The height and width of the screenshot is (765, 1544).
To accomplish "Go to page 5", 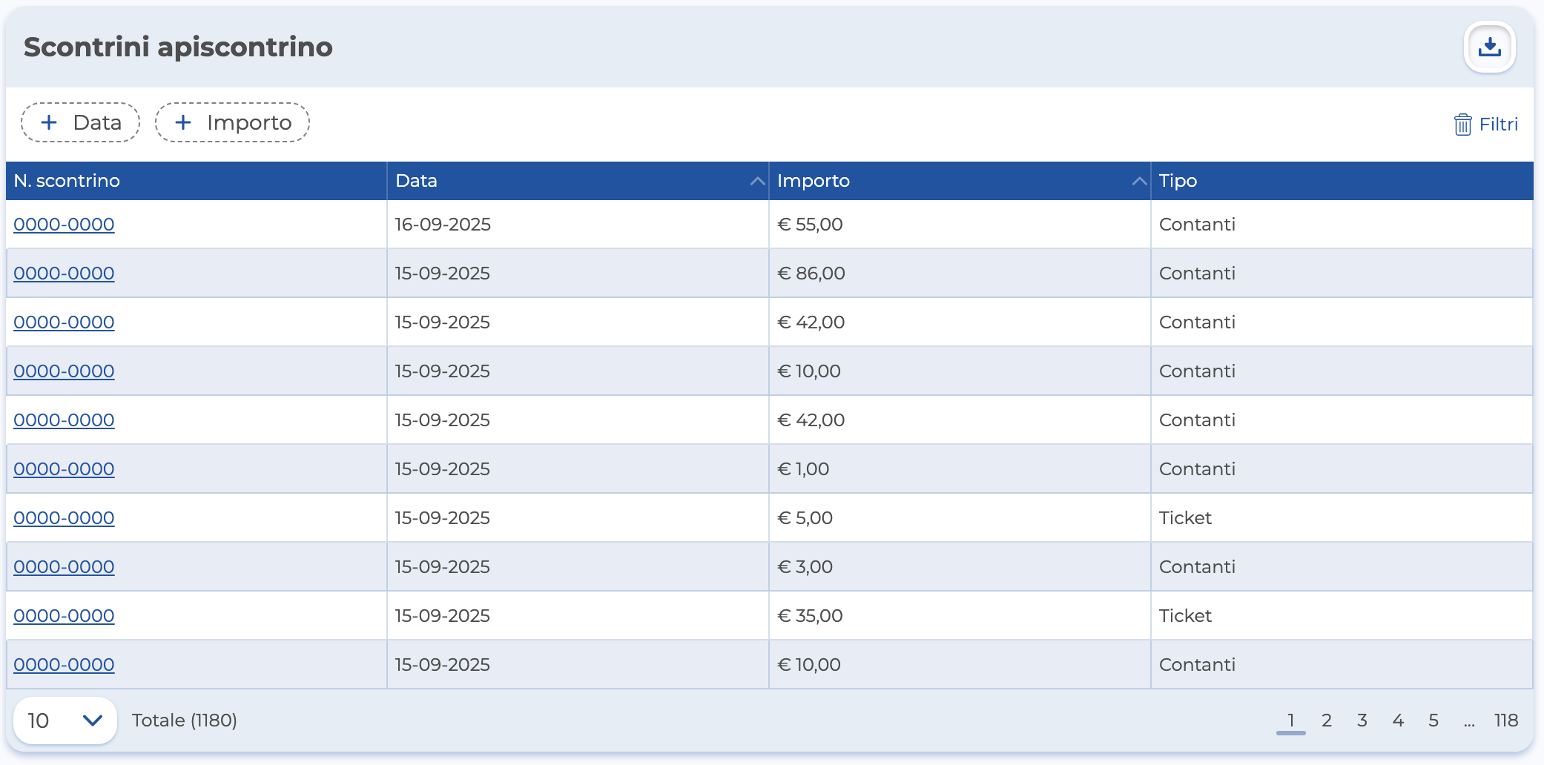I will (x=1434, y=720).
